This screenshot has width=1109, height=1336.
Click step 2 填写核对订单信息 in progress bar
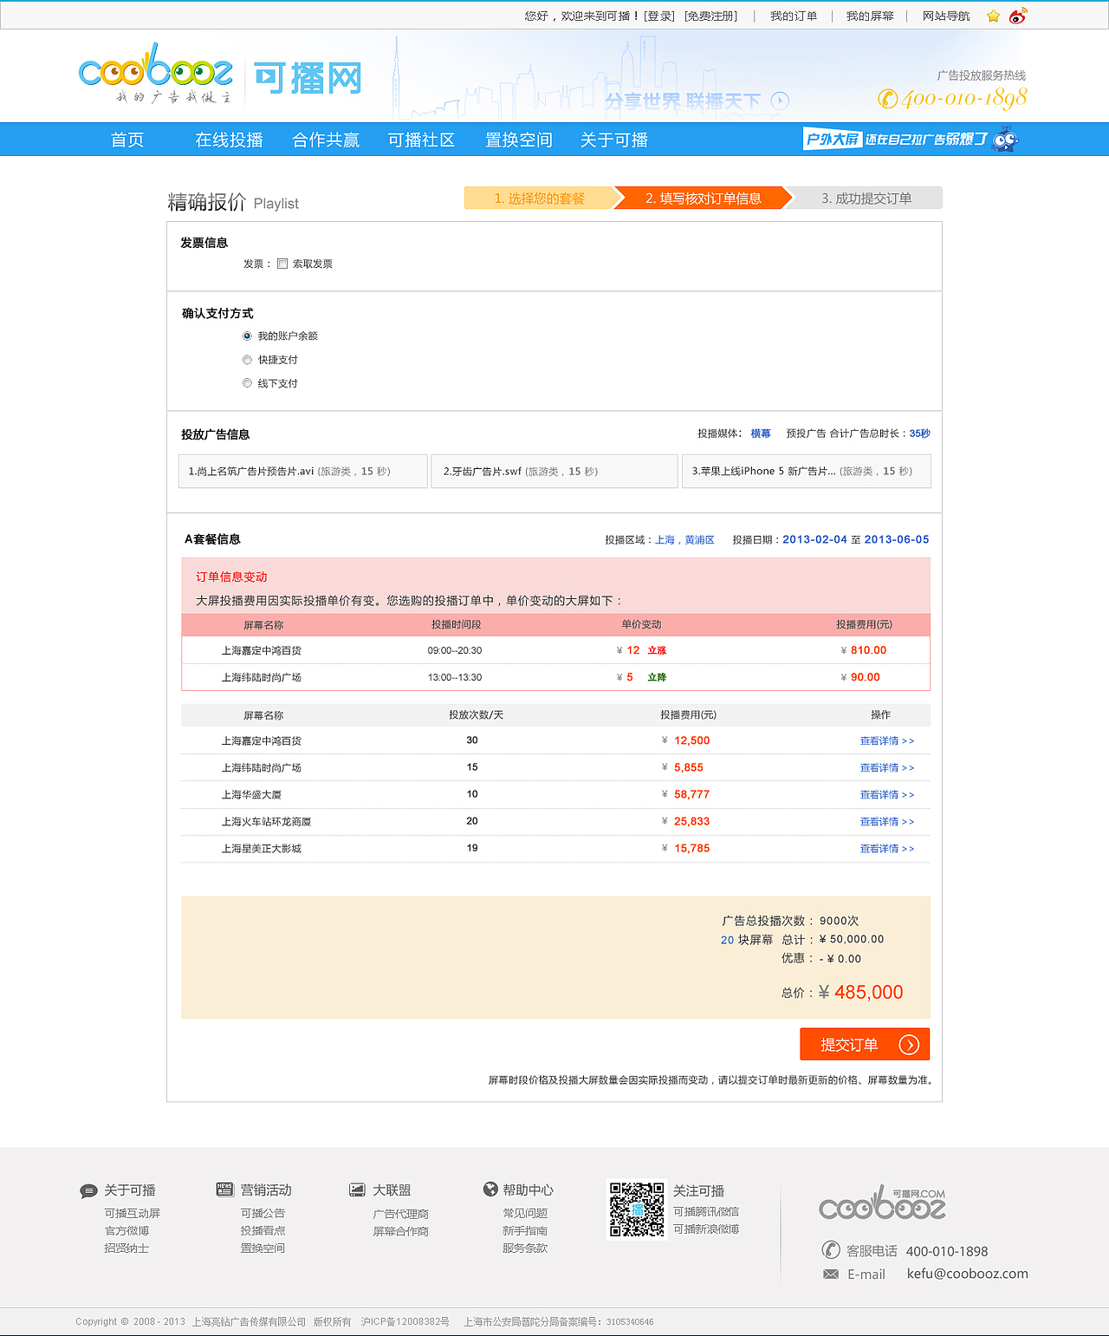[702, 198]
